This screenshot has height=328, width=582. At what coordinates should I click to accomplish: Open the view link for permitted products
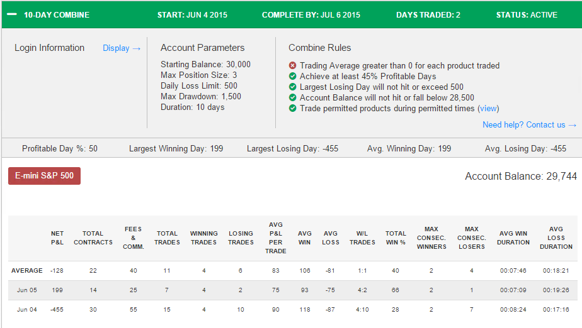(x=488, y=109)
